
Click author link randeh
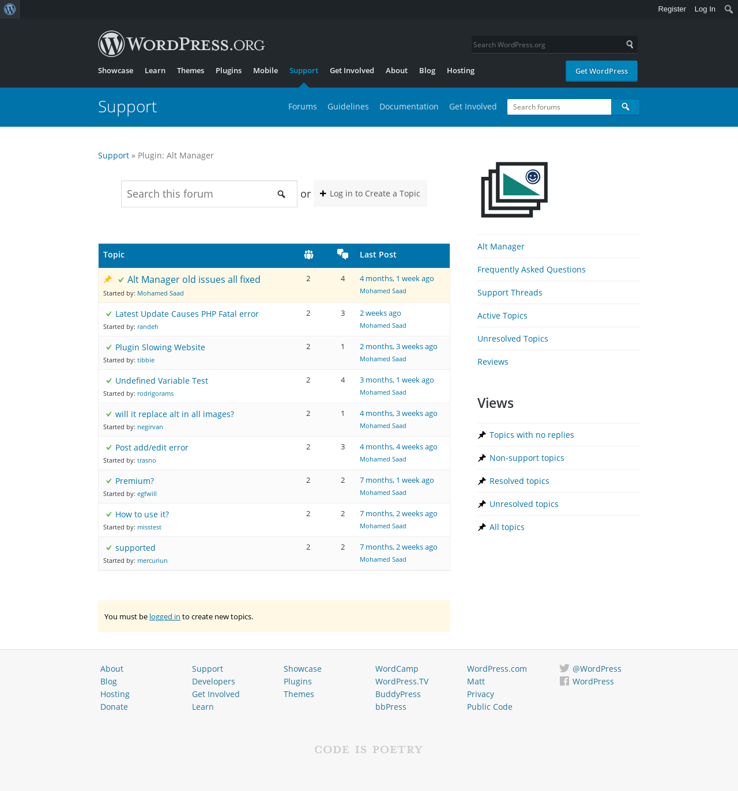pyautogui.click(x=148, y=327)
